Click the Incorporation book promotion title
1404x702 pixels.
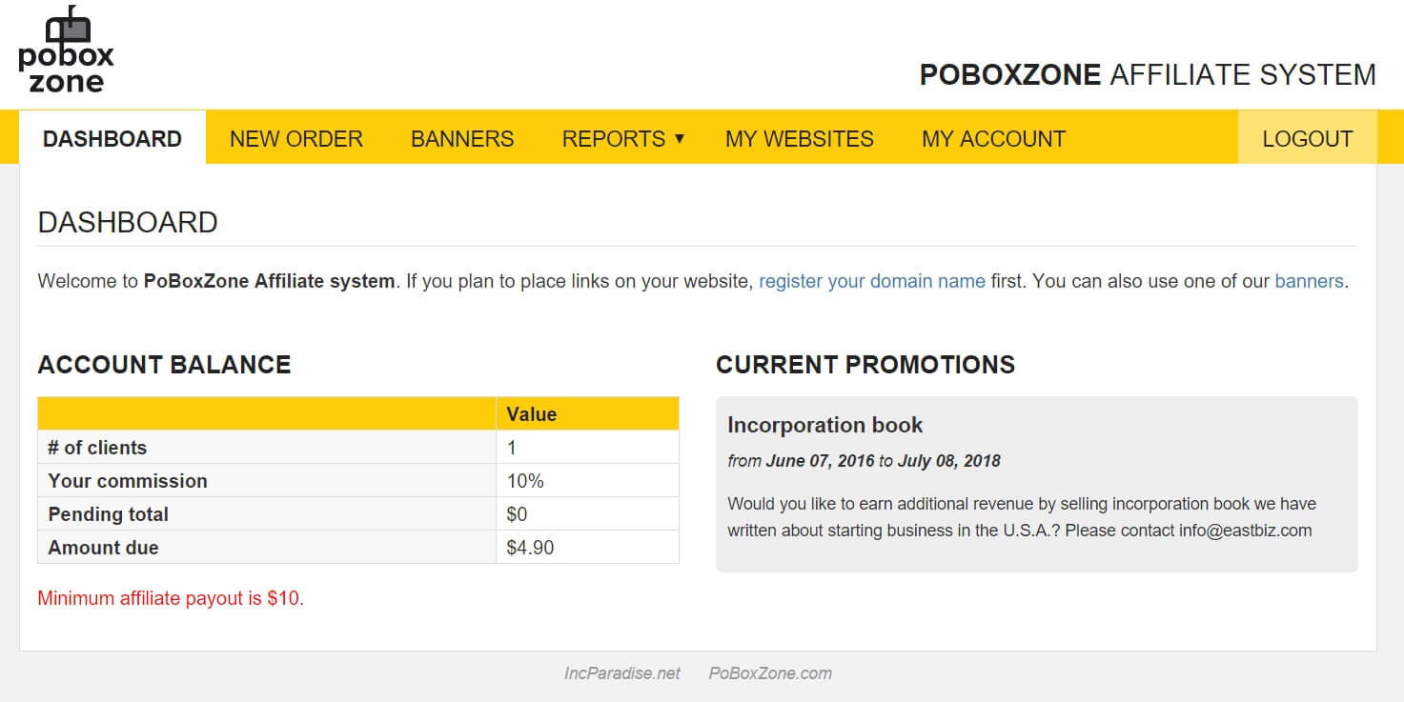[x=825, y=425]
